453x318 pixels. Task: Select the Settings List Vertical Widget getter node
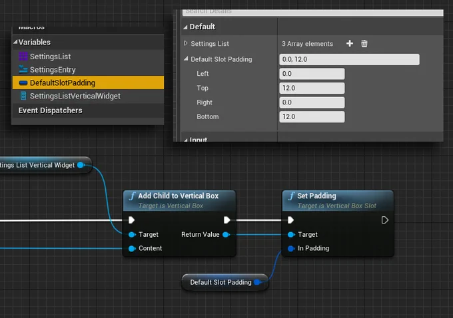point(46,165)
